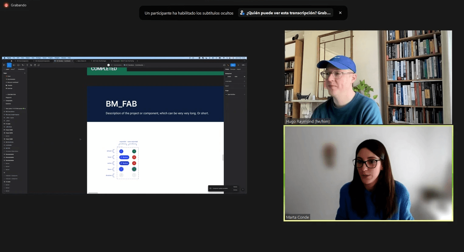
Task: Select the Questions page
Action: (8, 104)
